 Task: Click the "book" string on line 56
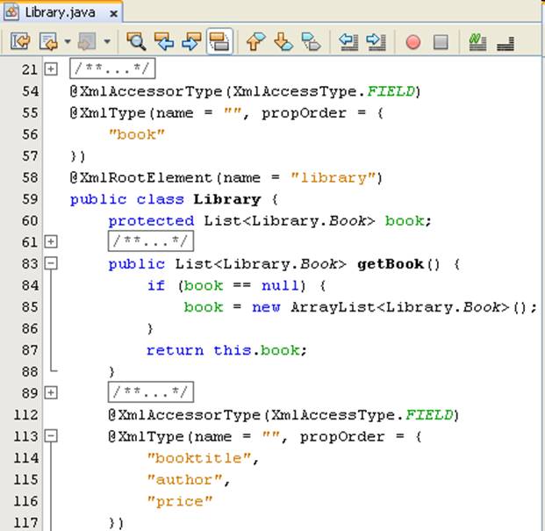click(x=137, y=134)
